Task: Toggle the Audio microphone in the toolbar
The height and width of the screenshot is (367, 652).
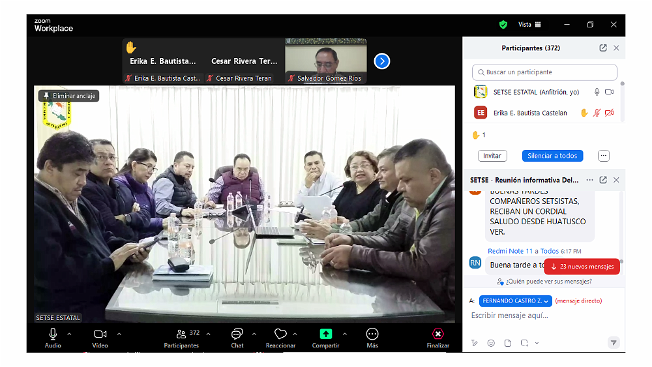Action: point(53,334)
